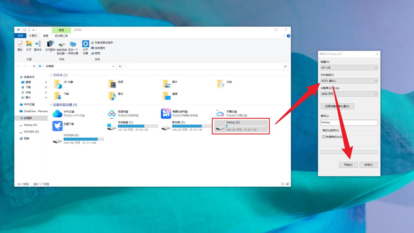Click the green 管理 contextual tab header

coord(61,30)
